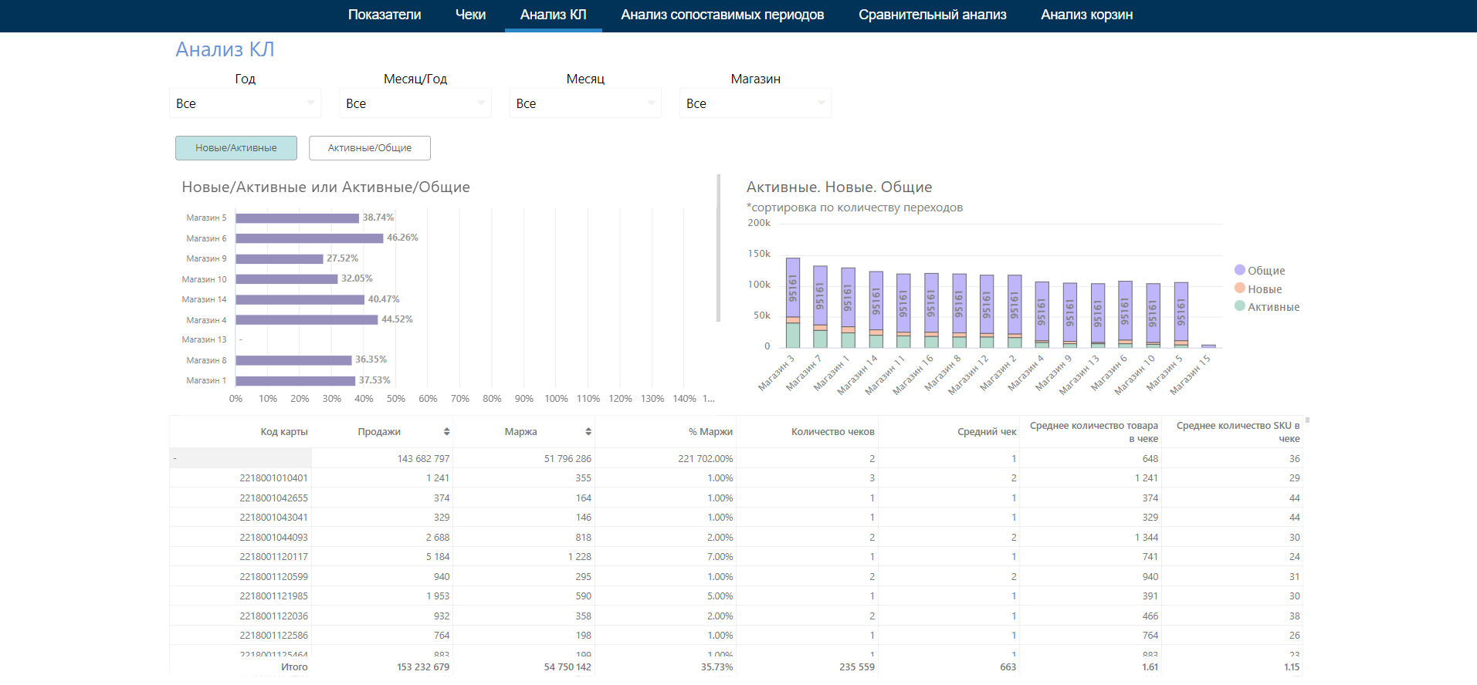The width and height of the screenshot is (1477, 685).
Task: Click the 143 682 797 sales value
Action: [423, 459]
